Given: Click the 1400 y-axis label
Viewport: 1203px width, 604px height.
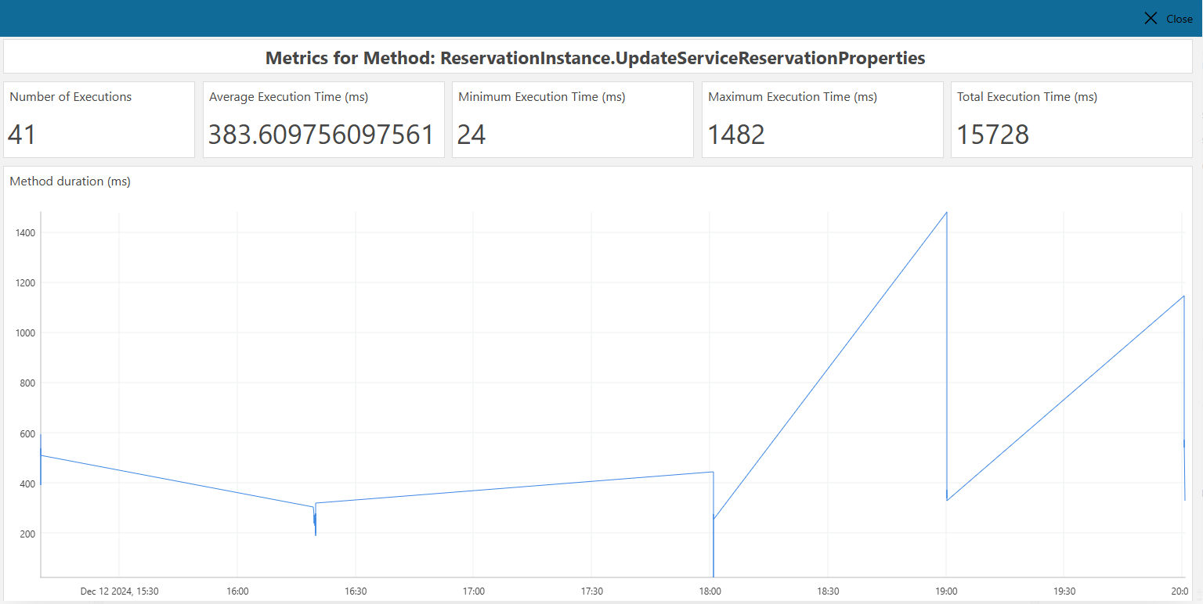Looking at the screenshot, I should (25, 232).
